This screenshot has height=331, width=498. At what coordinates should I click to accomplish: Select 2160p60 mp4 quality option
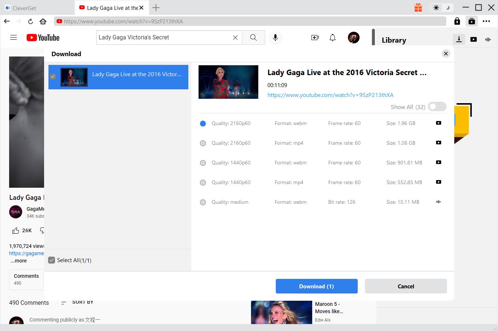pos(203,143)
